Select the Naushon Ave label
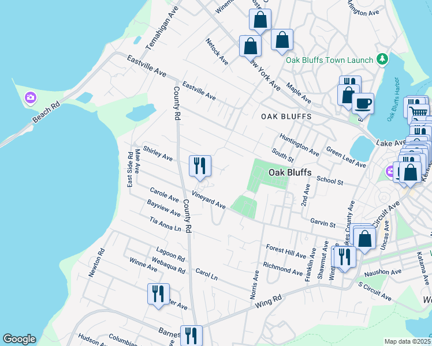This screenshot has width=432, height=346. point(383,273)
